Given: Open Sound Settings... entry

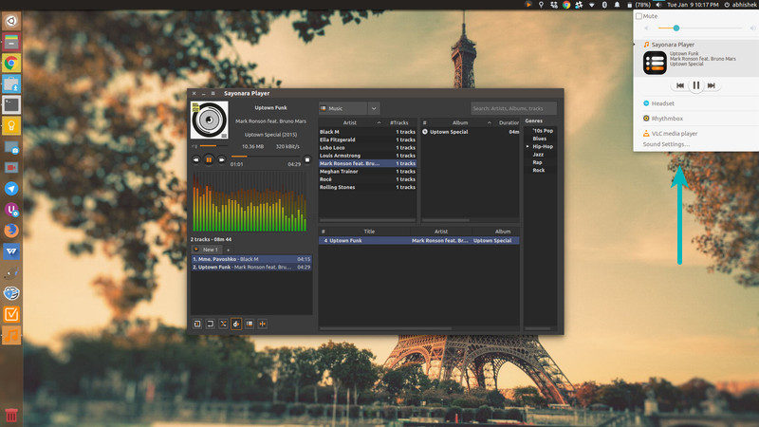Looking at the screenshot, I should (x=666, y=144).
